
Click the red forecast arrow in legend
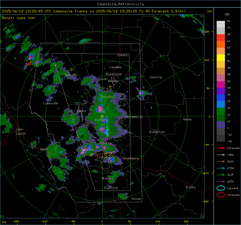pyautogui.click(x=221, y=148)
